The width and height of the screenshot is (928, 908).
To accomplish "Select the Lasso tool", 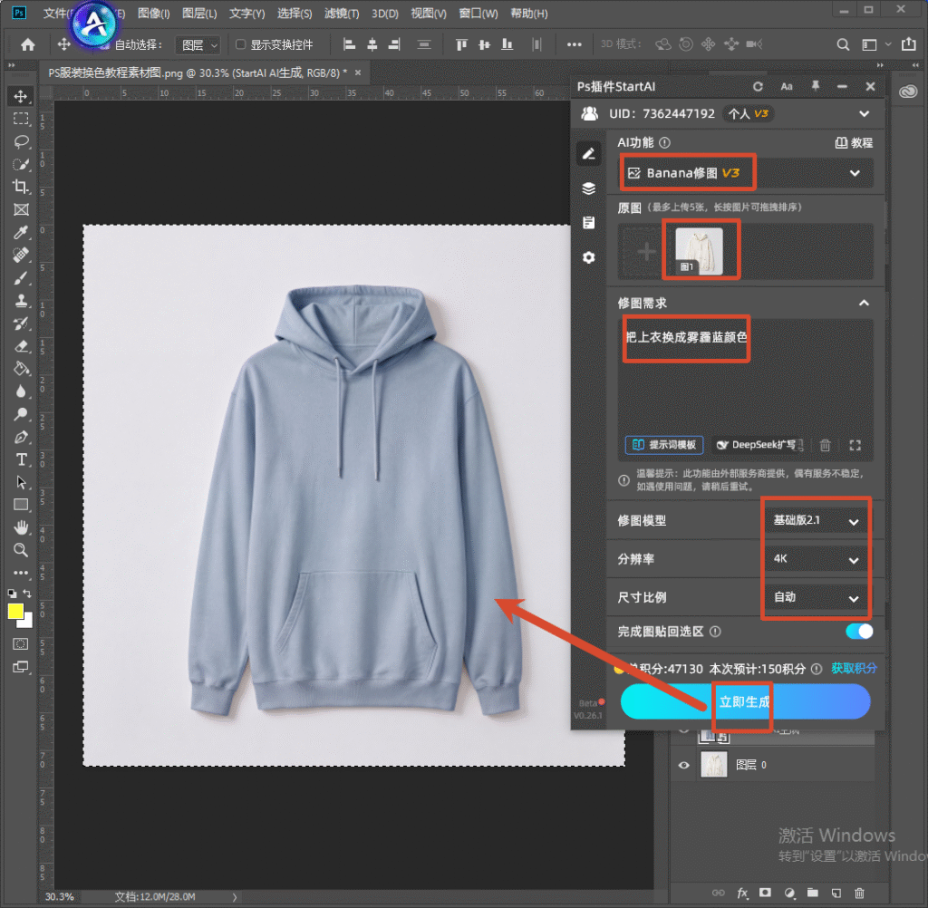I will tap(21, 141).
